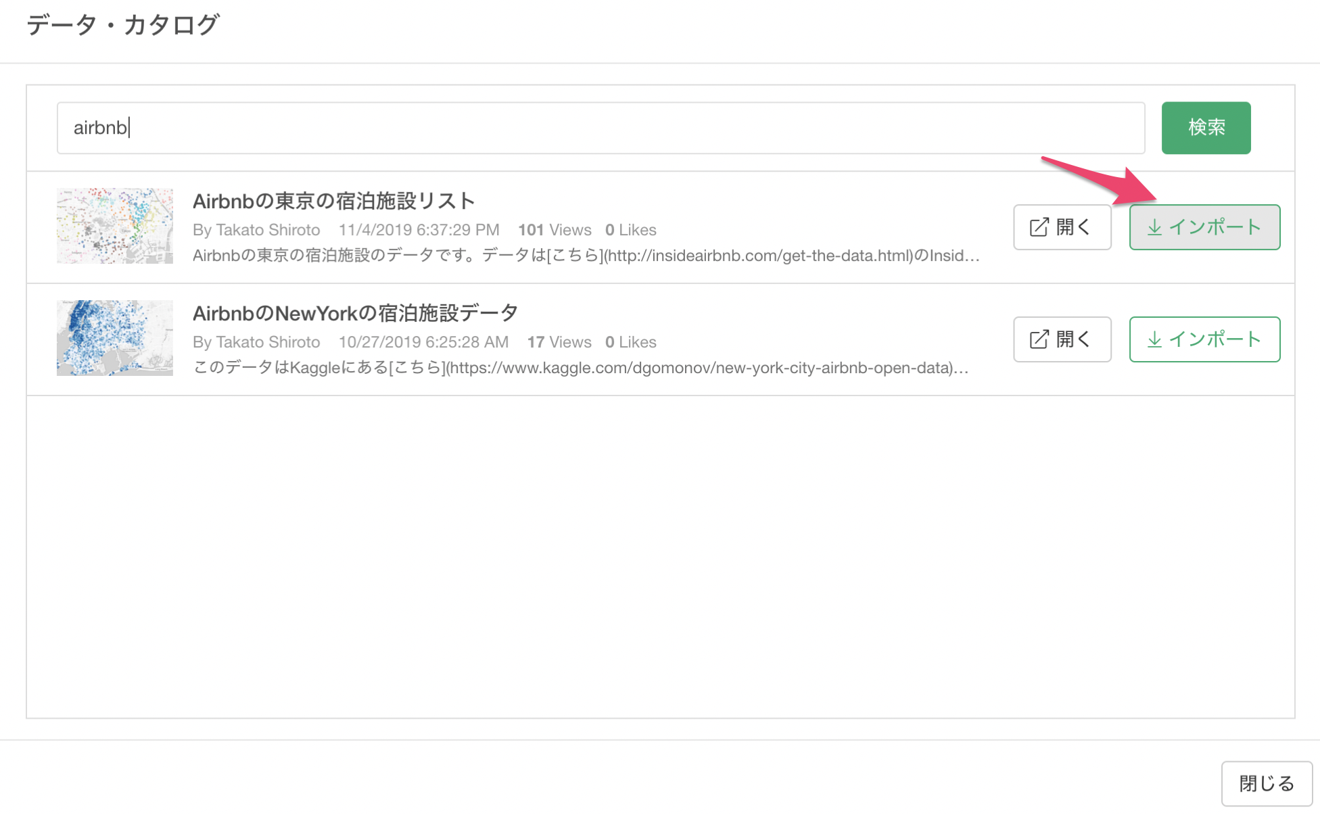Click the external-link icon in Tokyo 開く button
Screen dimensions: 1320x814
[1039, 227]
